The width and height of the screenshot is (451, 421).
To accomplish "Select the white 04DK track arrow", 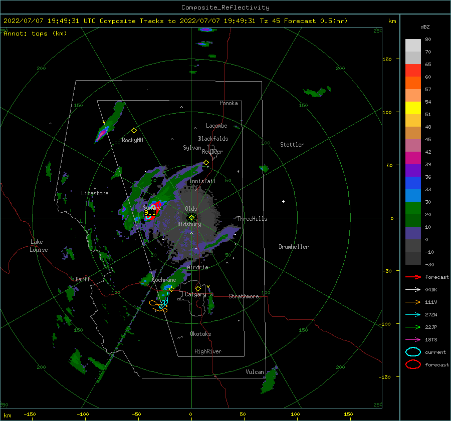I will pos(413,289).
